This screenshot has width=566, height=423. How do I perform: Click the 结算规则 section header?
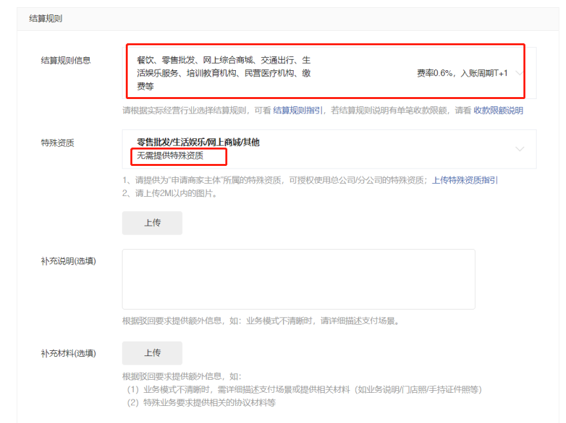click(x=46, y=19)
